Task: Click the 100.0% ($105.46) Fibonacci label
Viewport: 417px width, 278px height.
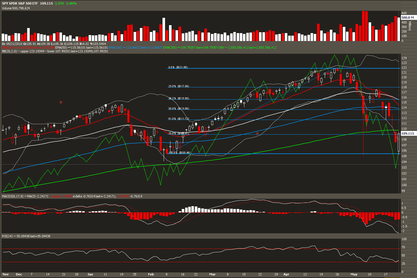Action: coord(179,153)
